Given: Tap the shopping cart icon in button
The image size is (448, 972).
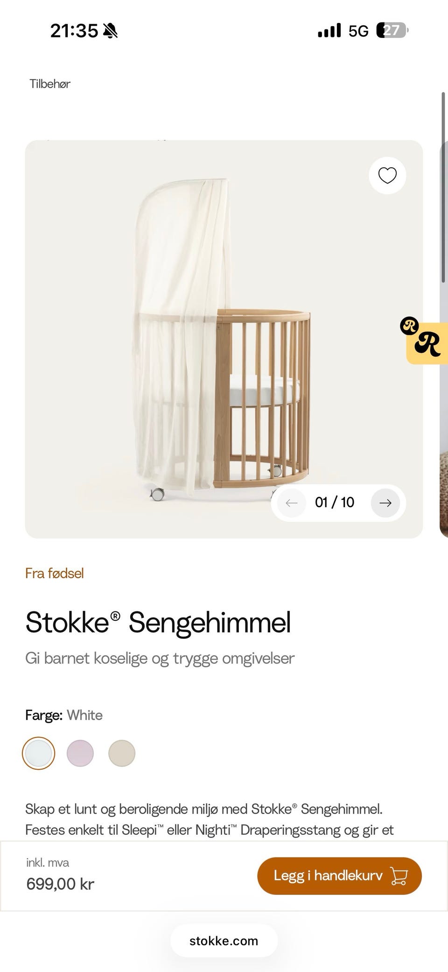Looking at the screenshot, I should pyautogui.click(x=399, y=876).
